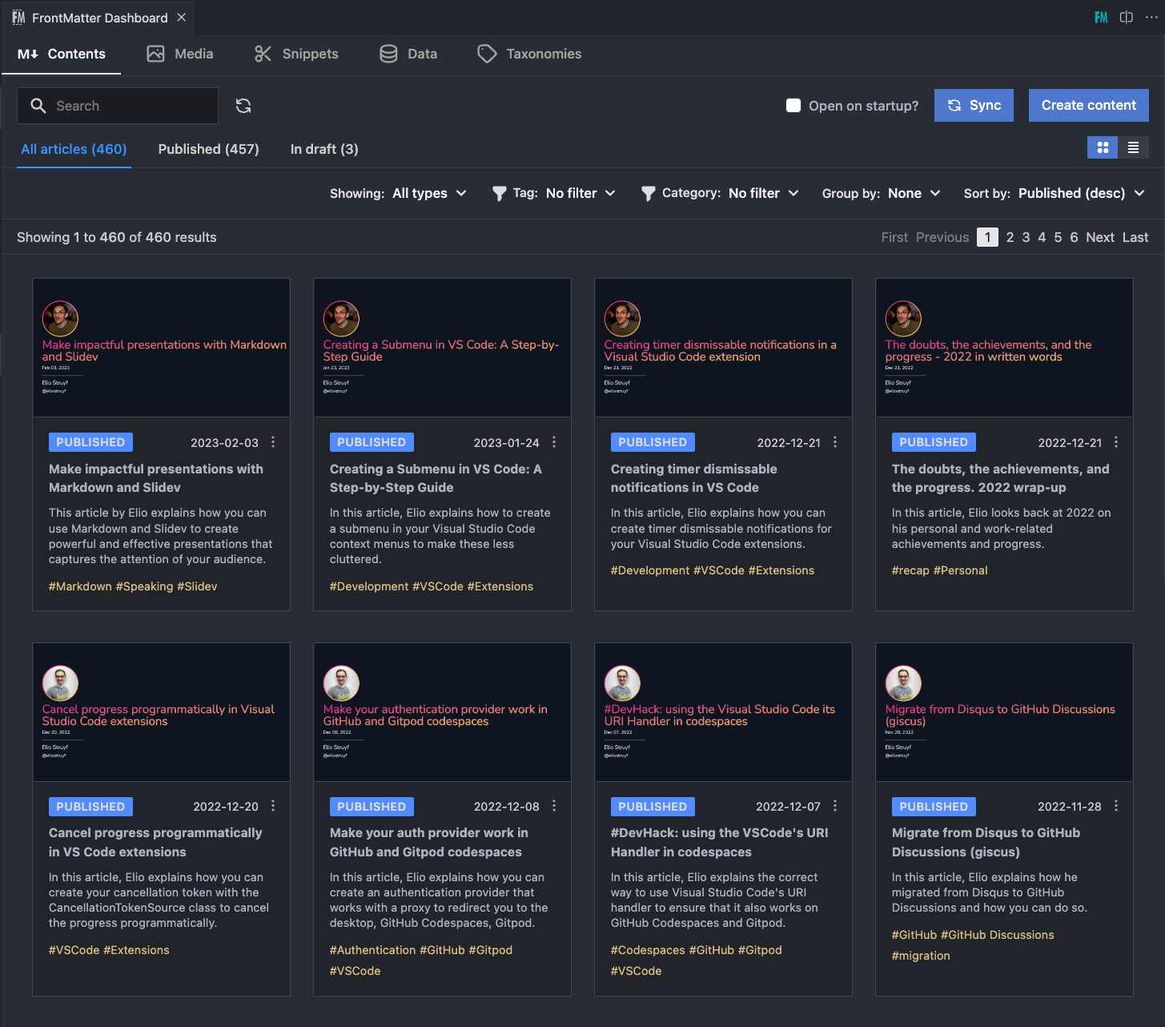1165x1027 pixels.
Task: Go to page 2 of results
Action: point(1010,237)
